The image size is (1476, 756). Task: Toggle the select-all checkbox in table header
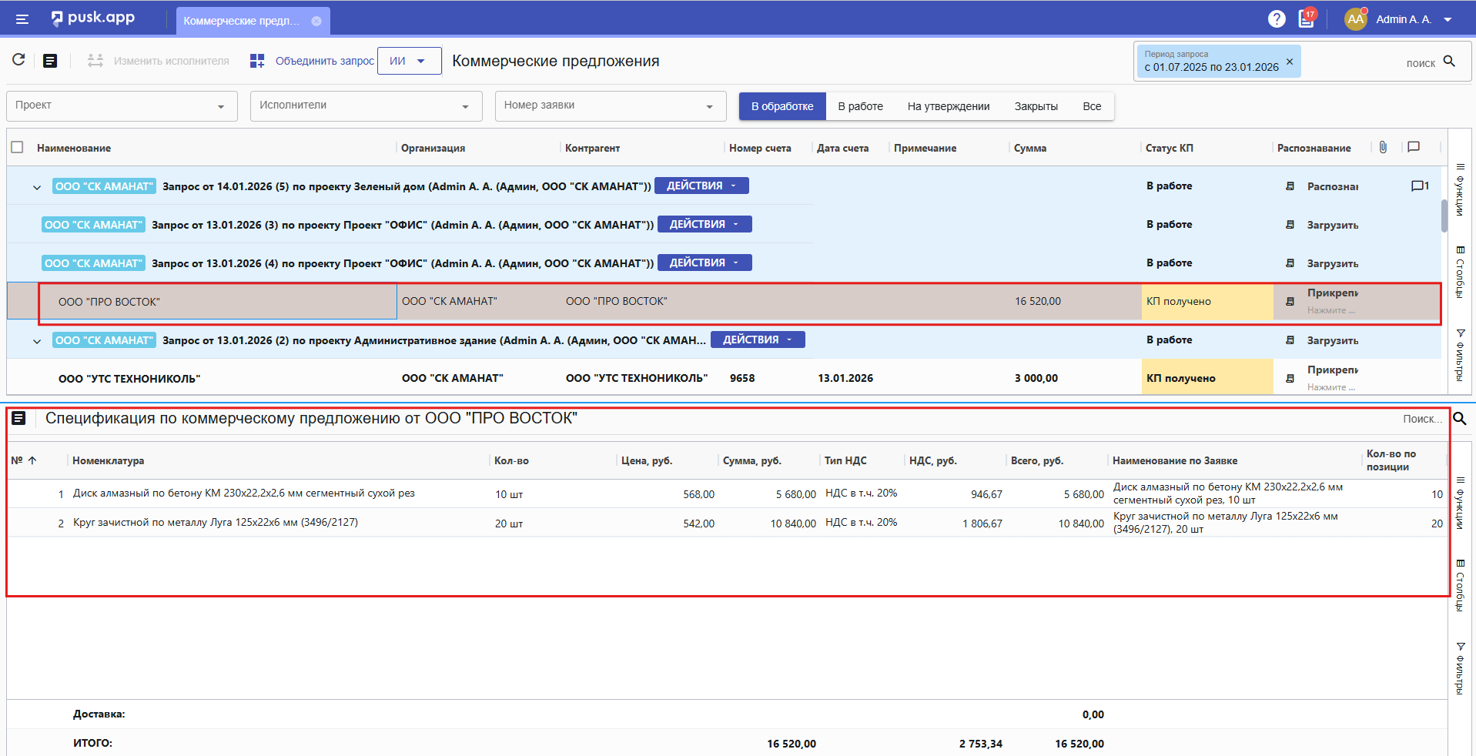tap(18, 147)
